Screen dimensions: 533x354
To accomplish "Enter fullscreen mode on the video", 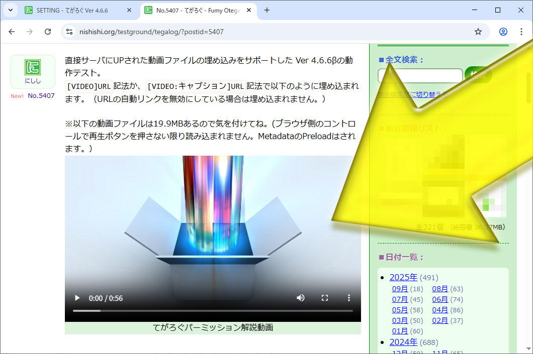I will tap(325, 298).
